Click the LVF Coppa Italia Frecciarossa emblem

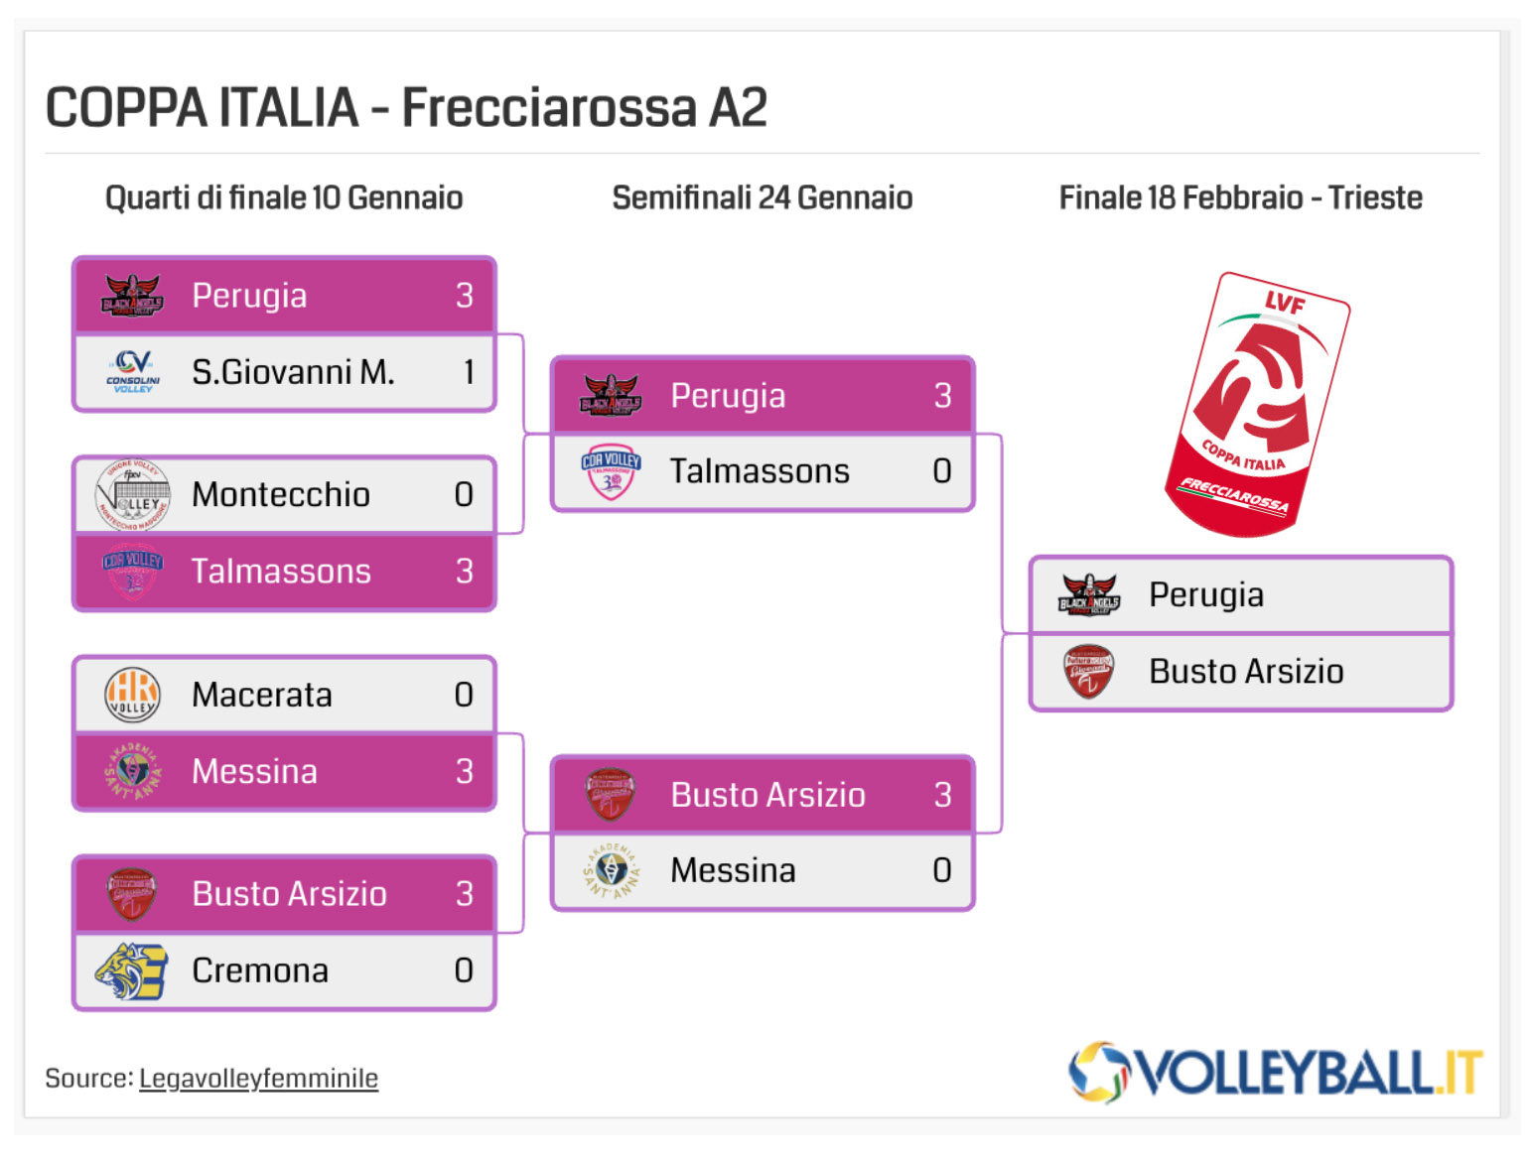(1258, 405)
